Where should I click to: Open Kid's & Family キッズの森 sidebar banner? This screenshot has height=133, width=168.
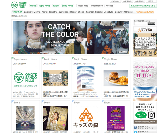[145, 30]
